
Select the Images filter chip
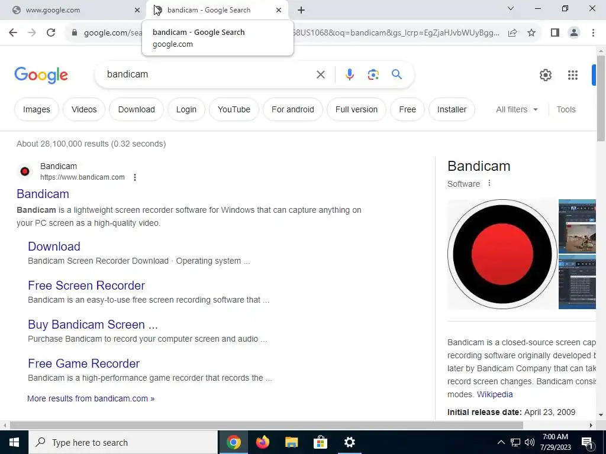tap(36, 109)
